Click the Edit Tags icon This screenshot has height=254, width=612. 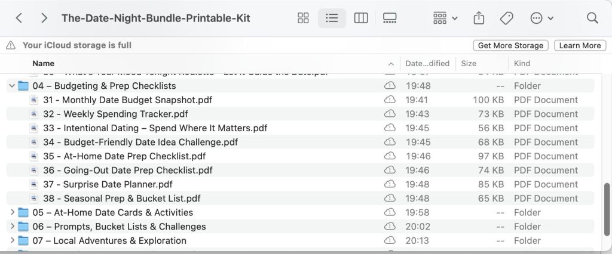[506, 18]
